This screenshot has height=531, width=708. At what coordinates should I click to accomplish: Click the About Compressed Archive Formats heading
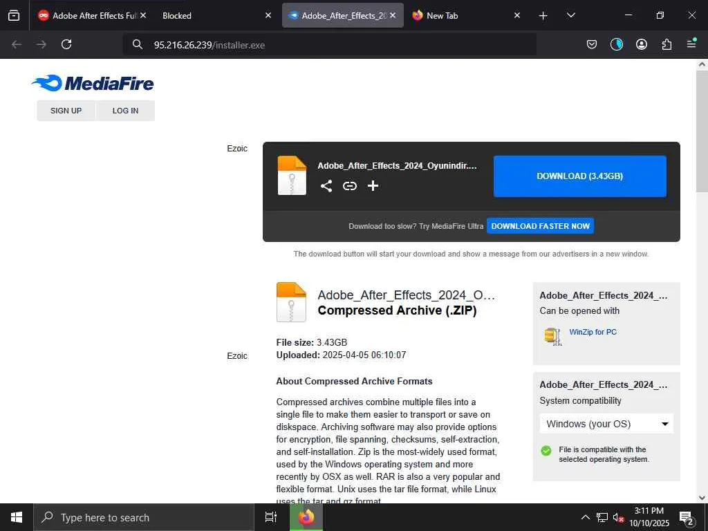(x=354, y=381)
